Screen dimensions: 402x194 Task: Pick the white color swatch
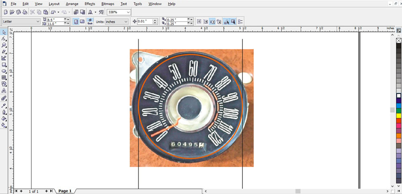[x=399, y=96]
